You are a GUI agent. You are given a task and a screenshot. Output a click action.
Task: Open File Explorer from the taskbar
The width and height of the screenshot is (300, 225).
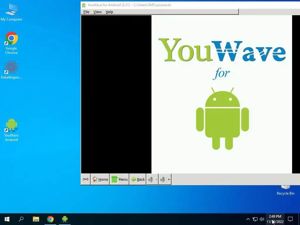pos(36,219)
